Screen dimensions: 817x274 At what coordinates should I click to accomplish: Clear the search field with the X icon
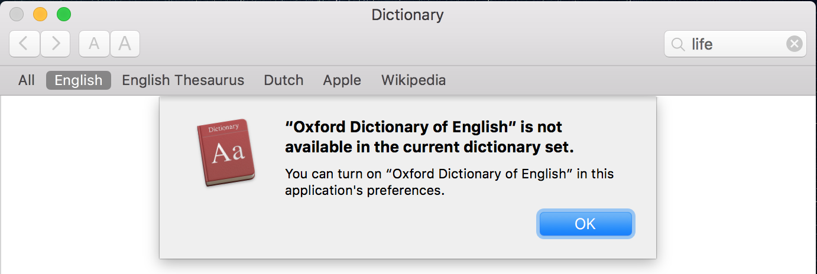(794, 44)
